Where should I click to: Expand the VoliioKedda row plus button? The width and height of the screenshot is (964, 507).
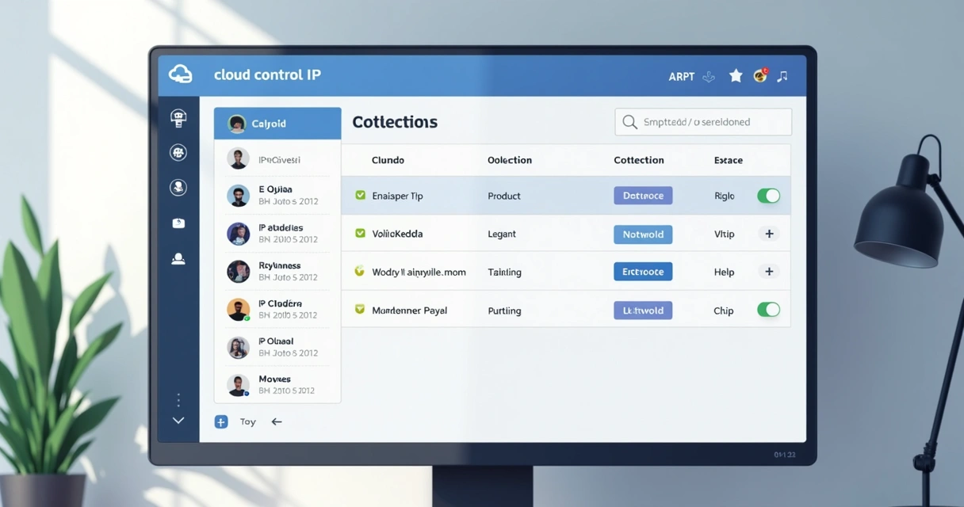(x=768, y=234)
